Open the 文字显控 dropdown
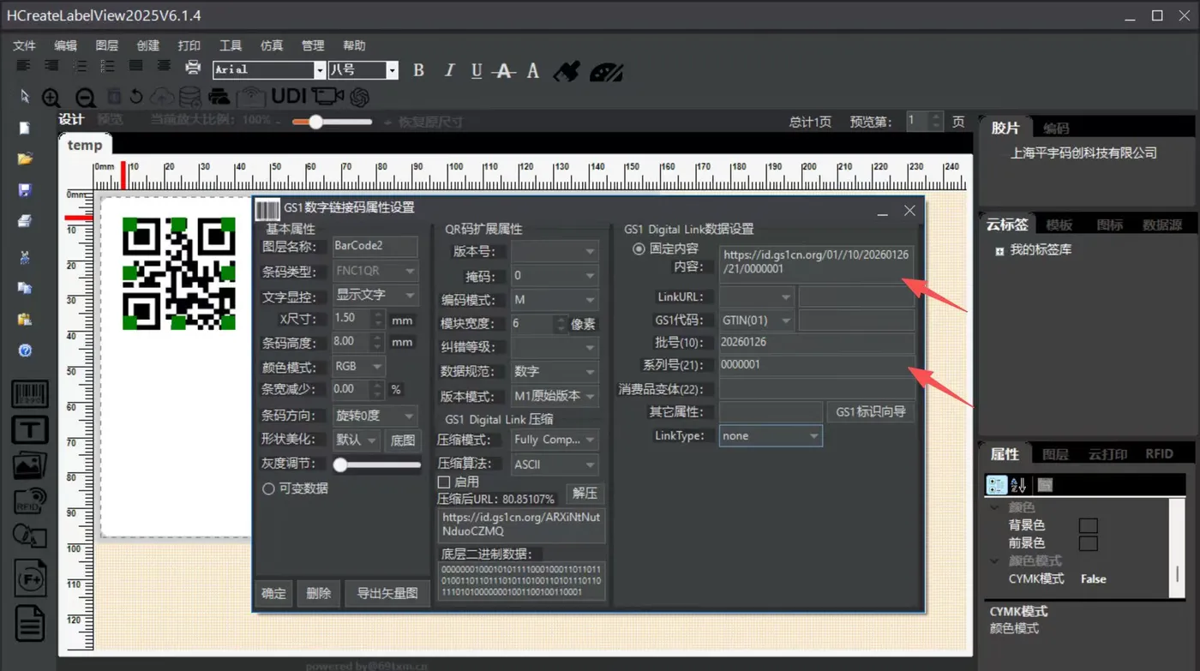 [x=375, y=295]
